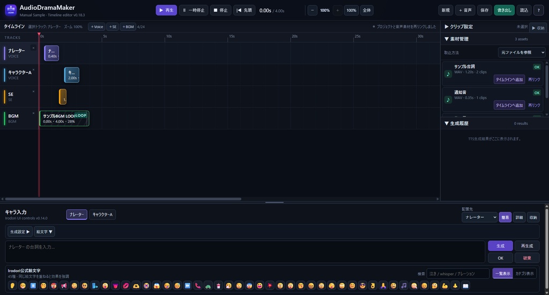Click music note icon of サンプル台詞
This screenshot has width=549, height=295.
tap(448, 74)
